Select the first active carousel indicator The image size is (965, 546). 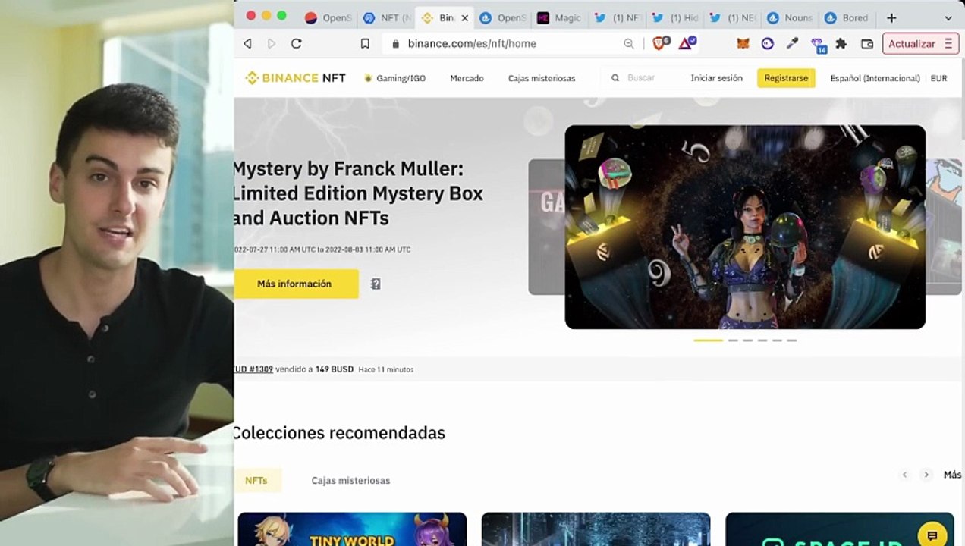(709, 340)
